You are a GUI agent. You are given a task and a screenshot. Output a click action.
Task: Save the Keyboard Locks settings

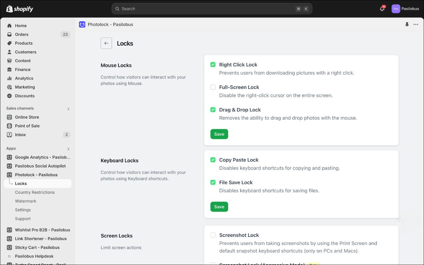(219, 207)
